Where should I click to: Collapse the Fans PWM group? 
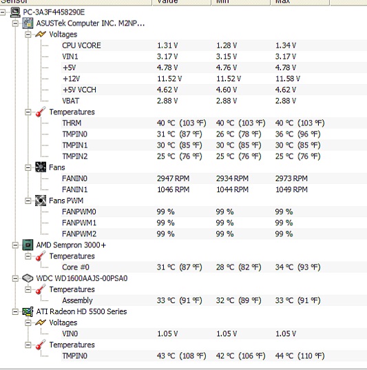(x=28, y=201)
